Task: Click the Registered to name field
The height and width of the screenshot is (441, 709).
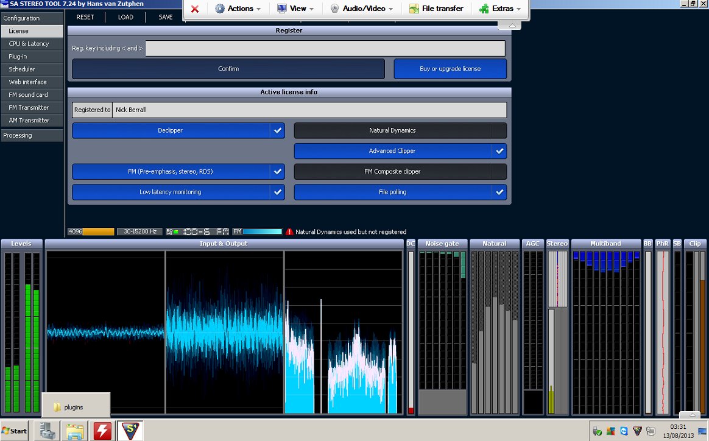Action: (309, 110)
